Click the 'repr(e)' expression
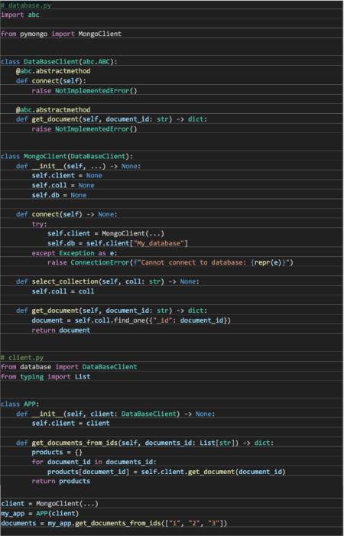This screenshot has width=344, height=536. [268, 262]
